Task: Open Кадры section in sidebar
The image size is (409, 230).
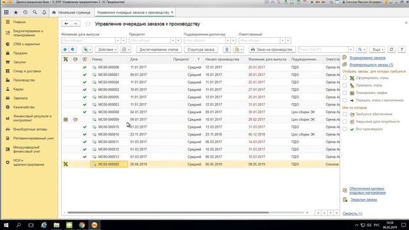Action: coord(19,89)
